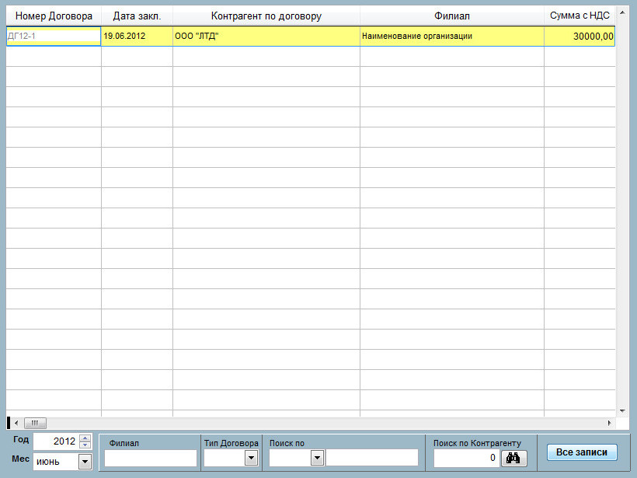Click the horizontal scrollbar right arrow
The width and height of the screenshot is (637, 478).
[x=609, y=423]
